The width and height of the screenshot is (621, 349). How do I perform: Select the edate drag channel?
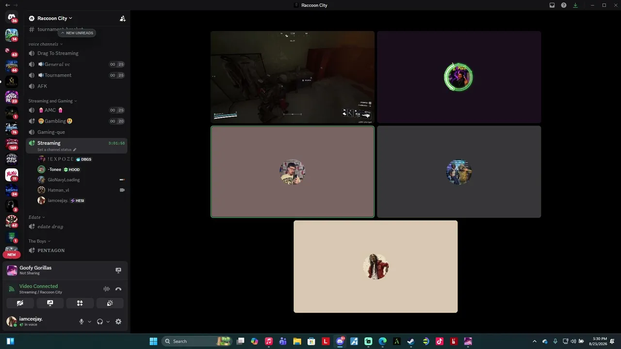click(x=77, y=226)
